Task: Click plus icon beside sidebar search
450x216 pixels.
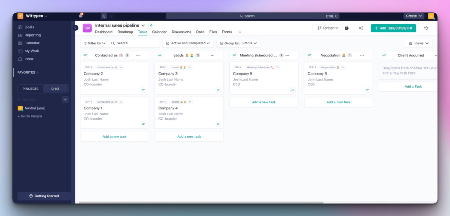Action: [x=65, y=99]
